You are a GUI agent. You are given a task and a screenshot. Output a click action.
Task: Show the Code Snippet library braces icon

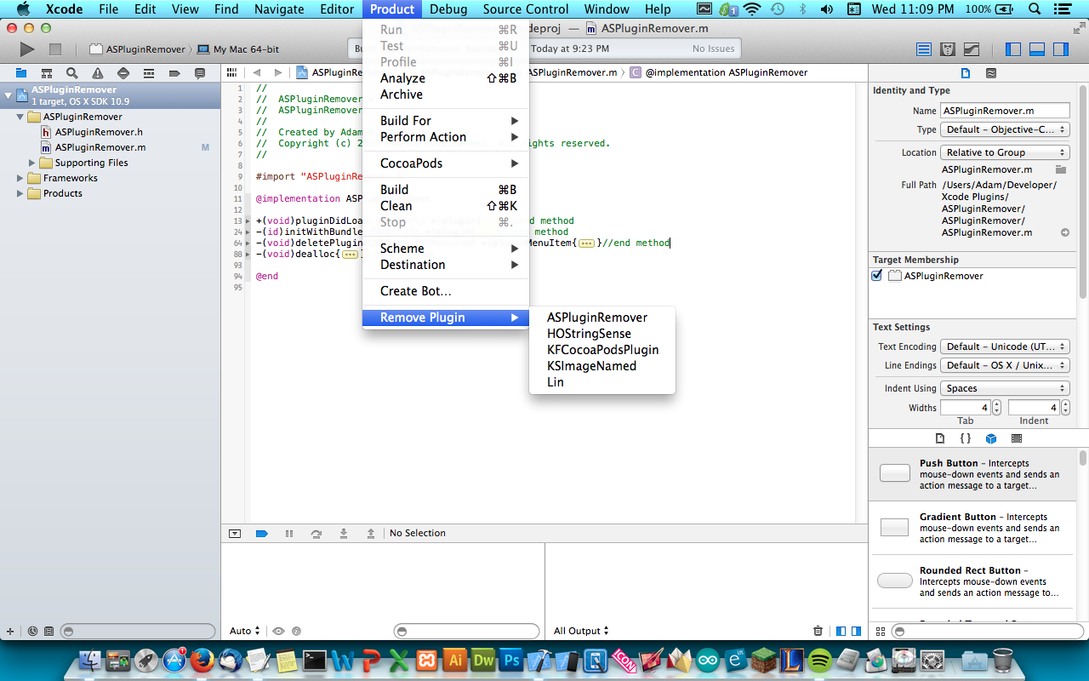pyautogui.click(x=966, y=438)
